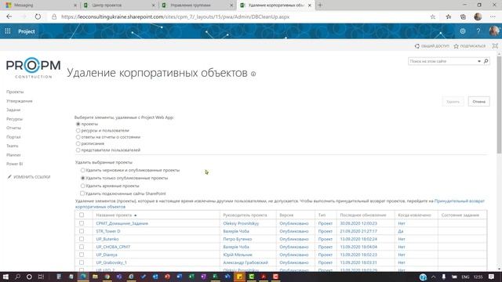This screenshot has width=502, height=282.
Task: Open the user profile picture in header
Action: (494, 31)
